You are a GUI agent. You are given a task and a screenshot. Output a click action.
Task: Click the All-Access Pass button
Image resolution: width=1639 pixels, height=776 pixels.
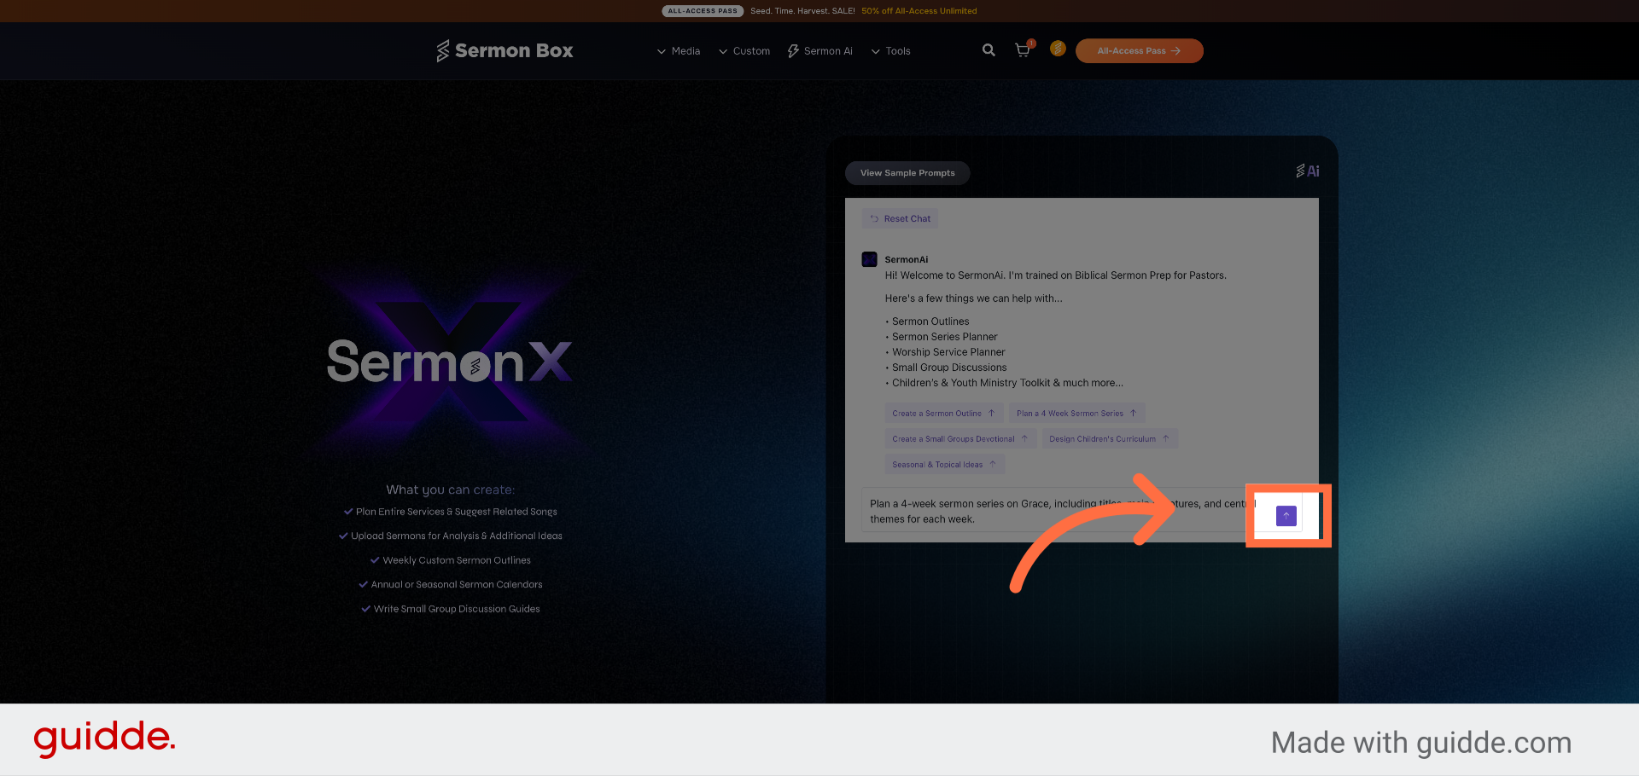(x=1140, y=51)
